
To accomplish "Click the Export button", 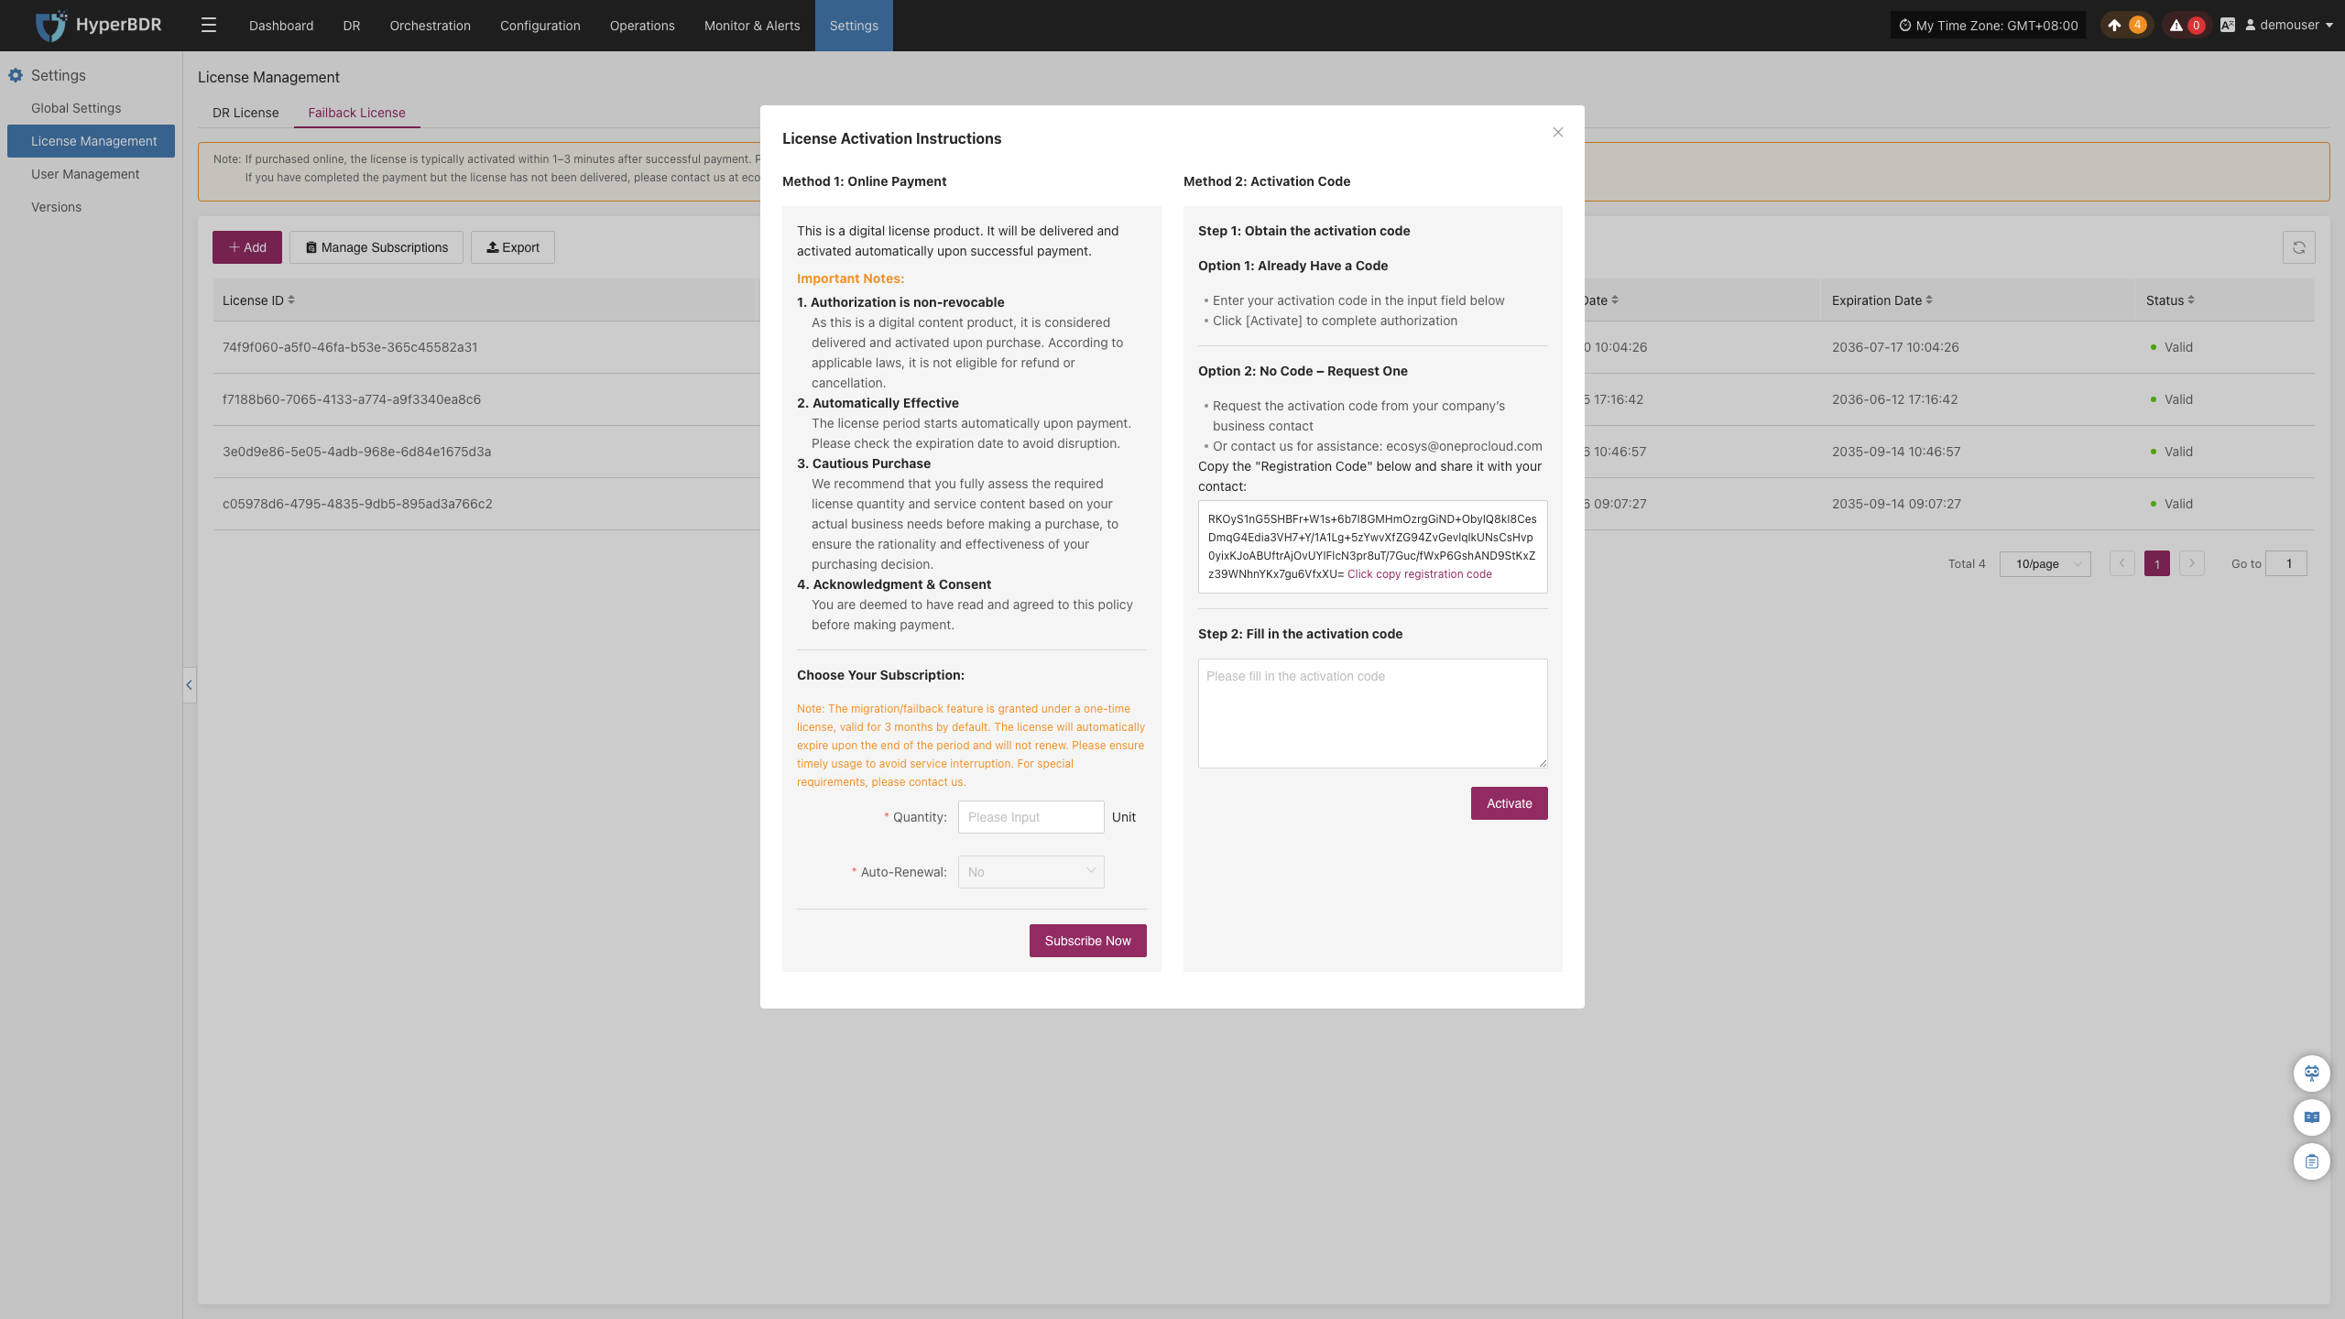I will (x=513, y=247).
